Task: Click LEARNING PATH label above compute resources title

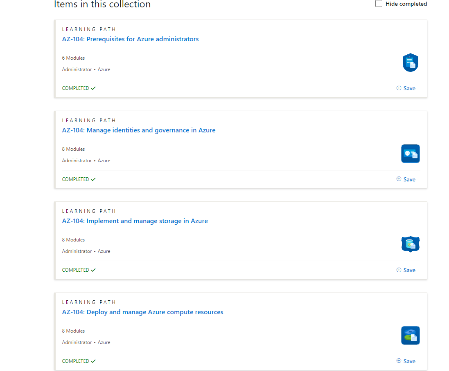Action: pos(89,302)
